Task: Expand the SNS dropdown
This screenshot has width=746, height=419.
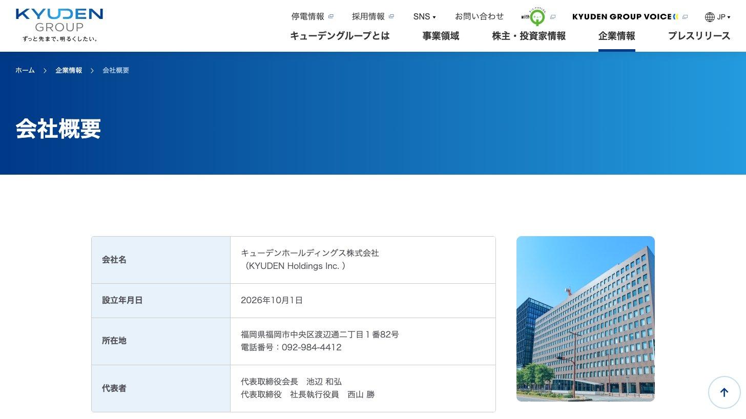Action: pyautogui.click(x=425, y=16)
